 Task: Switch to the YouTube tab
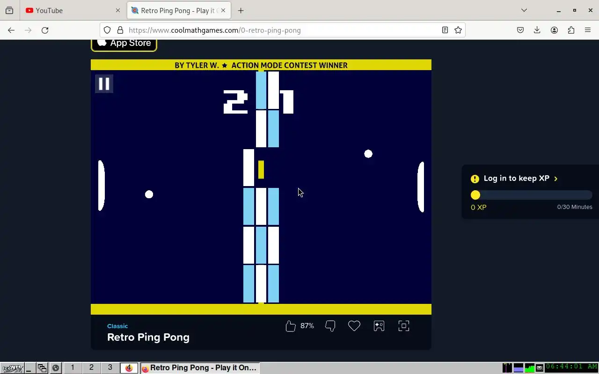73,10
